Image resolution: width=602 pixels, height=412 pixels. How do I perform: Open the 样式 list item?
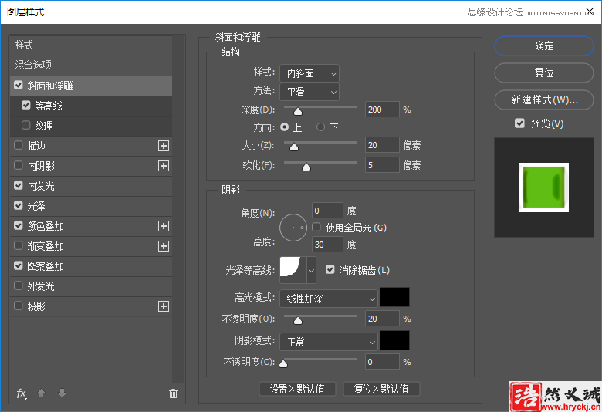pos(91,46)
